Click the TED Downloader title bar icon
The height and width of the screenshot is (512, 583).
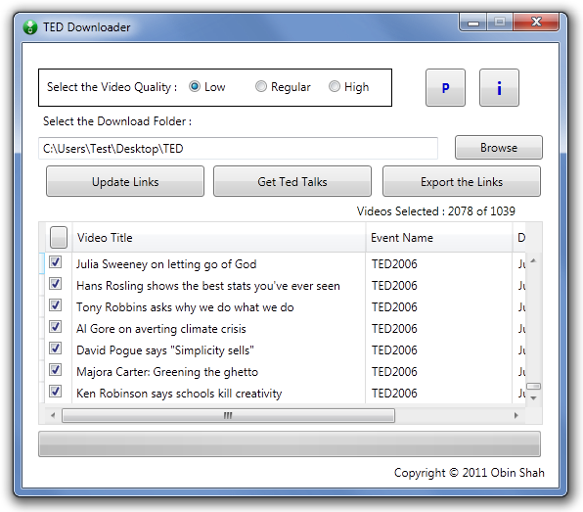tap(30, 27)
